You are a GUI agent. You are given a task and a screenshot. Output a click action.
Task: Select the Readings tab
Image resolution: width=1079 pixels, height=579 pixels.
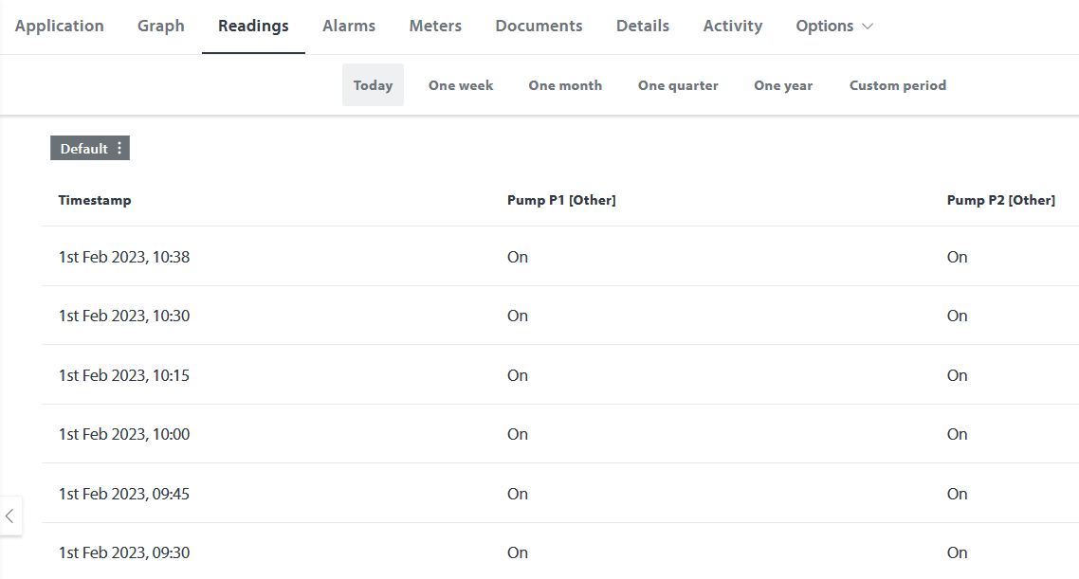pyautogui.click(x=253, y=27)
